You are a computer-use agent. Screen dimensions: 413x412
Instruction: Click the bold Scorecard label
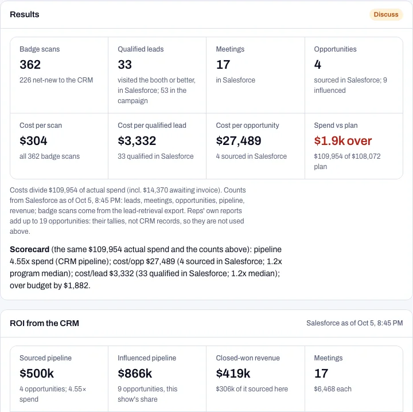(x=29, y=249)
